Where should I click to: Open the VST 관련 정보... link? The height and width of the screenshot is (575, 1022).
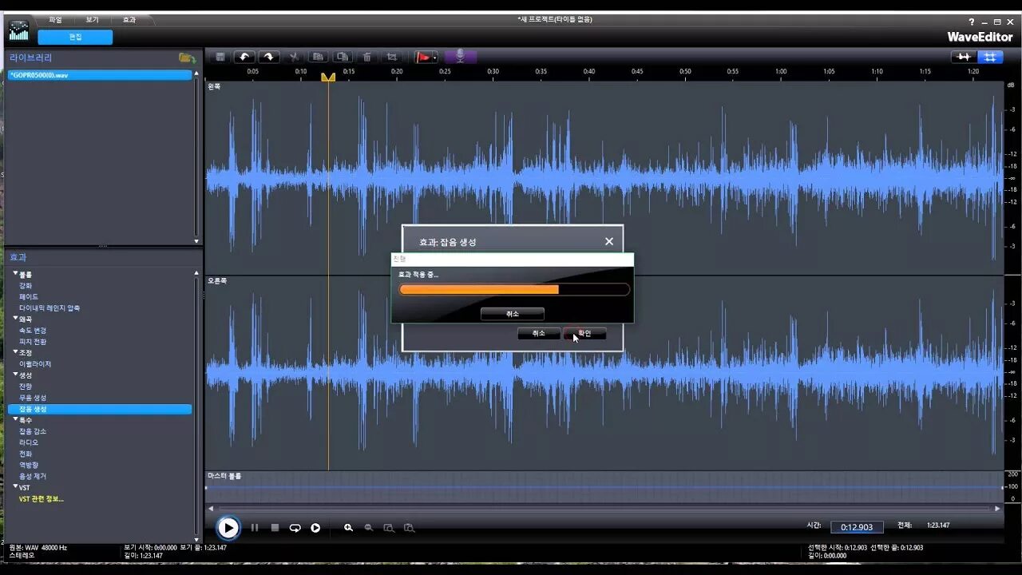point(42,499)
